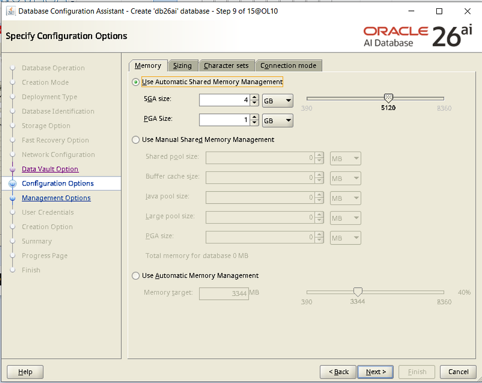Increase PGA Size with the up arrow
The image size is (482, 383).
pos(254,117)
